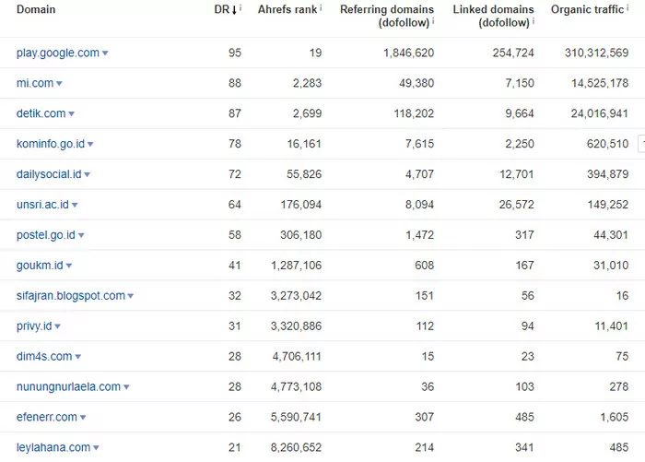This screenshot has height=462, width=645.
Task: Open the goukm.id domain link
Action: (x=40, y=266)
